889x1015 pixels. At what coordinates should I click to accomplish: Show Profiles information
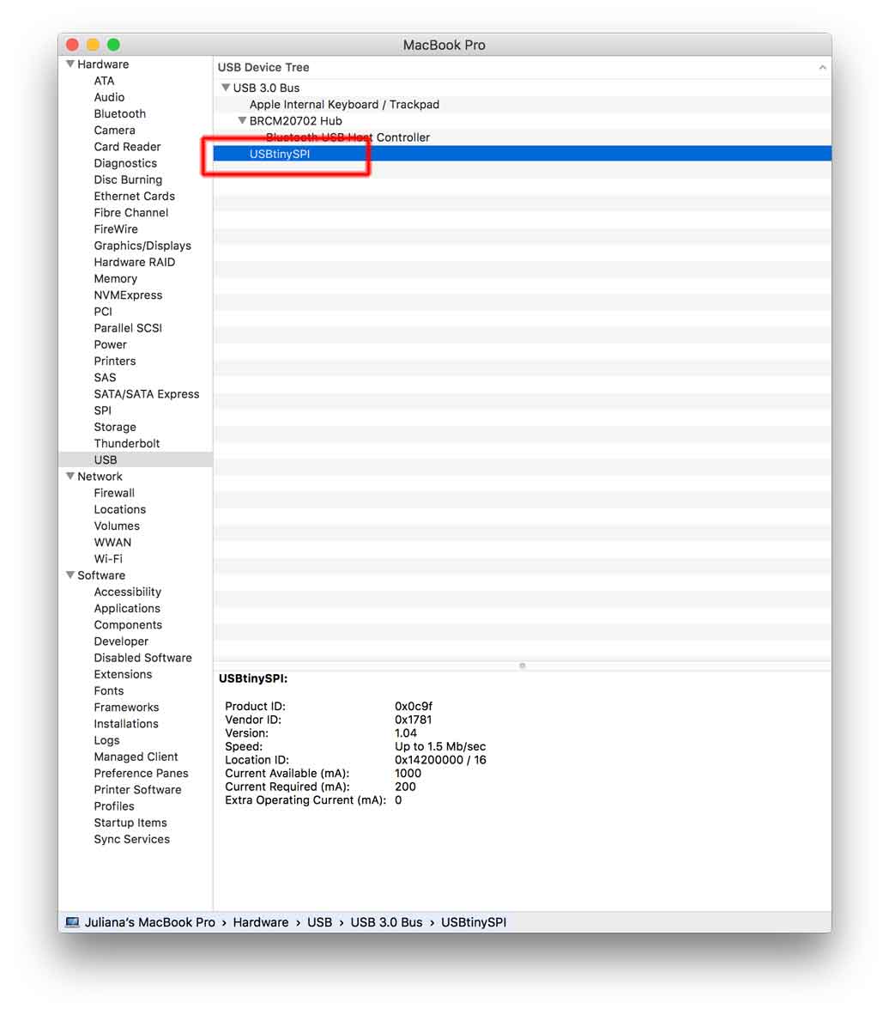pos(114,806)
